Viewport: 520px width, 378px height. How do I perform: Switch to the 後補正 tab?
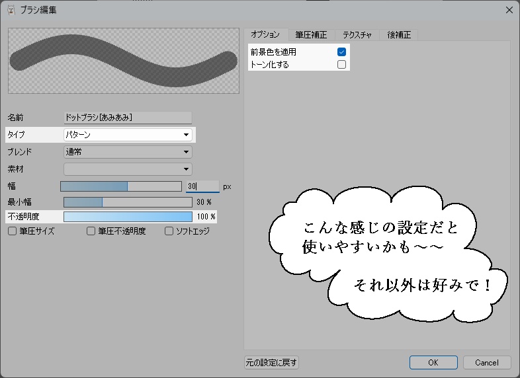click(399, 35)
